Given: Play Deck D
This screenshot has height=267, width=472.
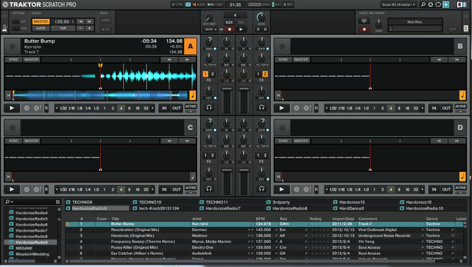Looking at the screenshot, I should (281, 189).
